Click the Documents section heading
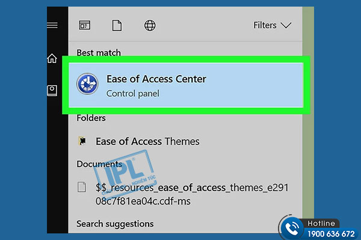 click(99, 164)
